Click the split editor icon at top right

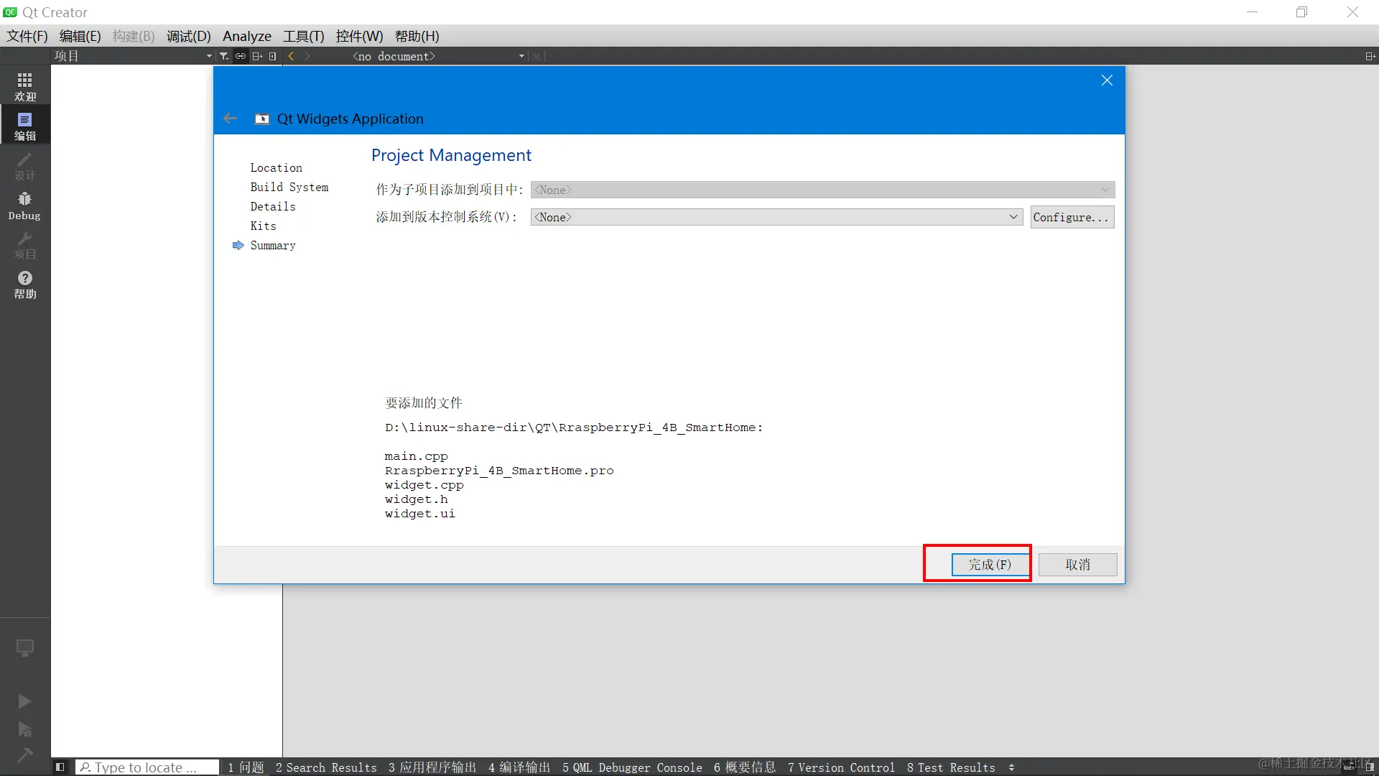click(x=1370, y=56)
